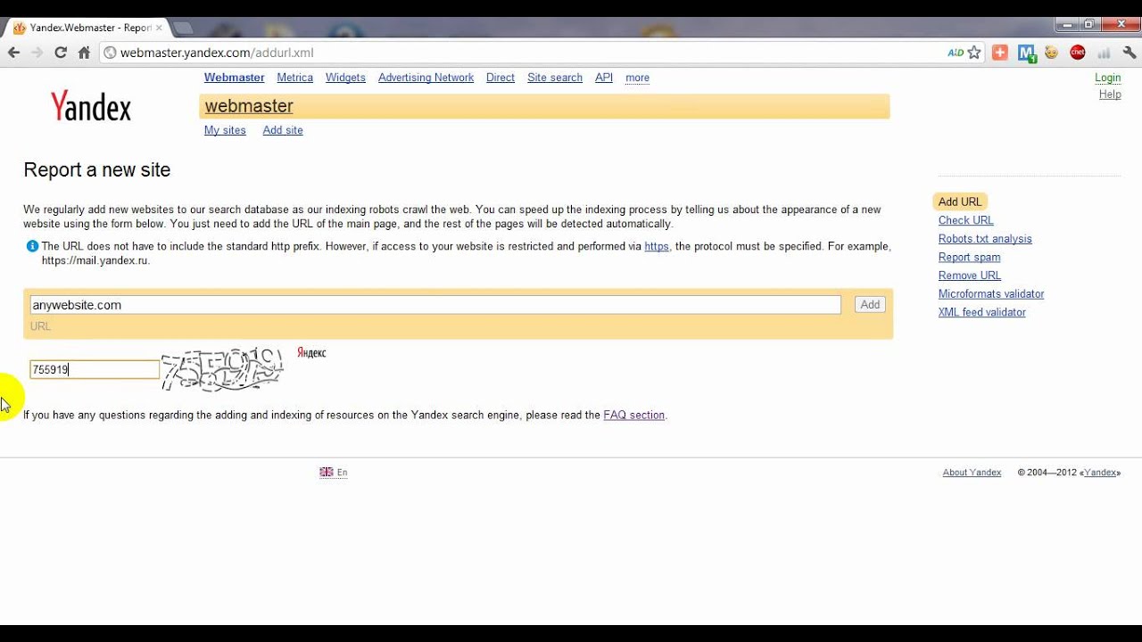Click the Yandex logo
Image resolution: width=1142 pixels, height=642 pixels.
point(91,106)
